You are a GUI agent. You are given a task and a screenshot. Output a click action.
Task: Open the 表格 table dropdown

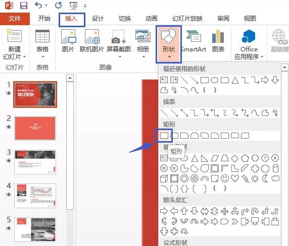tap(42, 44)
